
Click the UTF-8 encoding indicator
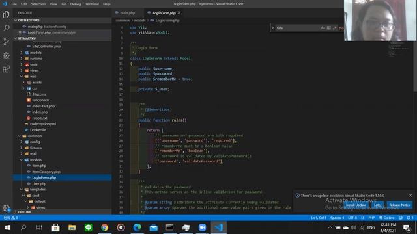(352, 218)
